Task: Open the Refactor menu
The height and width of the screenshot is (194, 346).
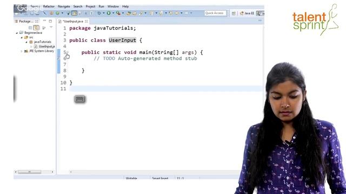Action: (x=49, y=6)
